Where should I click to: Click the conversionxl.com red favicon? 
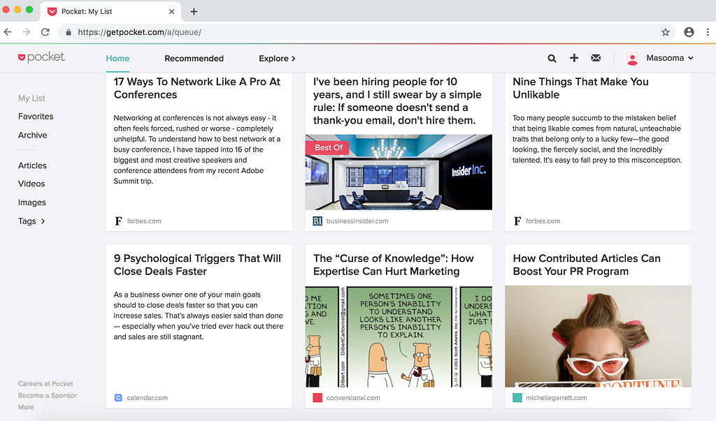click(317, 398)
